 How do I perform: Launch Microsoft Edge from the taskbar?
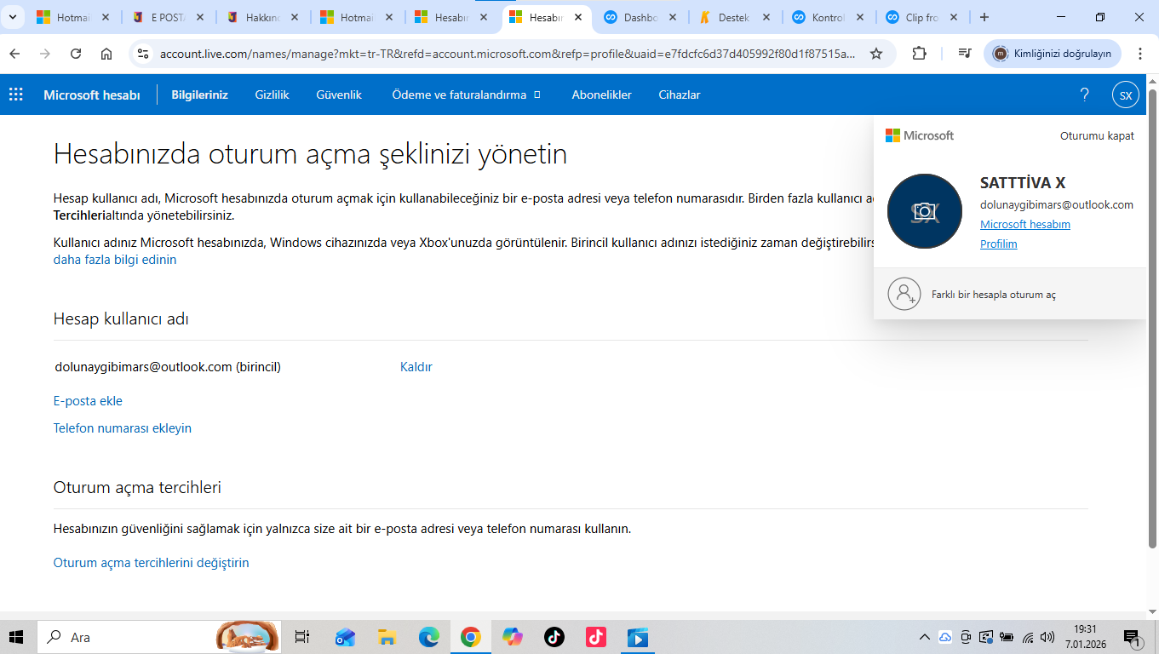point(429,637)
